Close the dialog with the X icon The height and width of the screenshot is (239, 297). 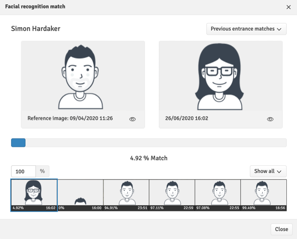pyautogui.click(x=289, y=7)
